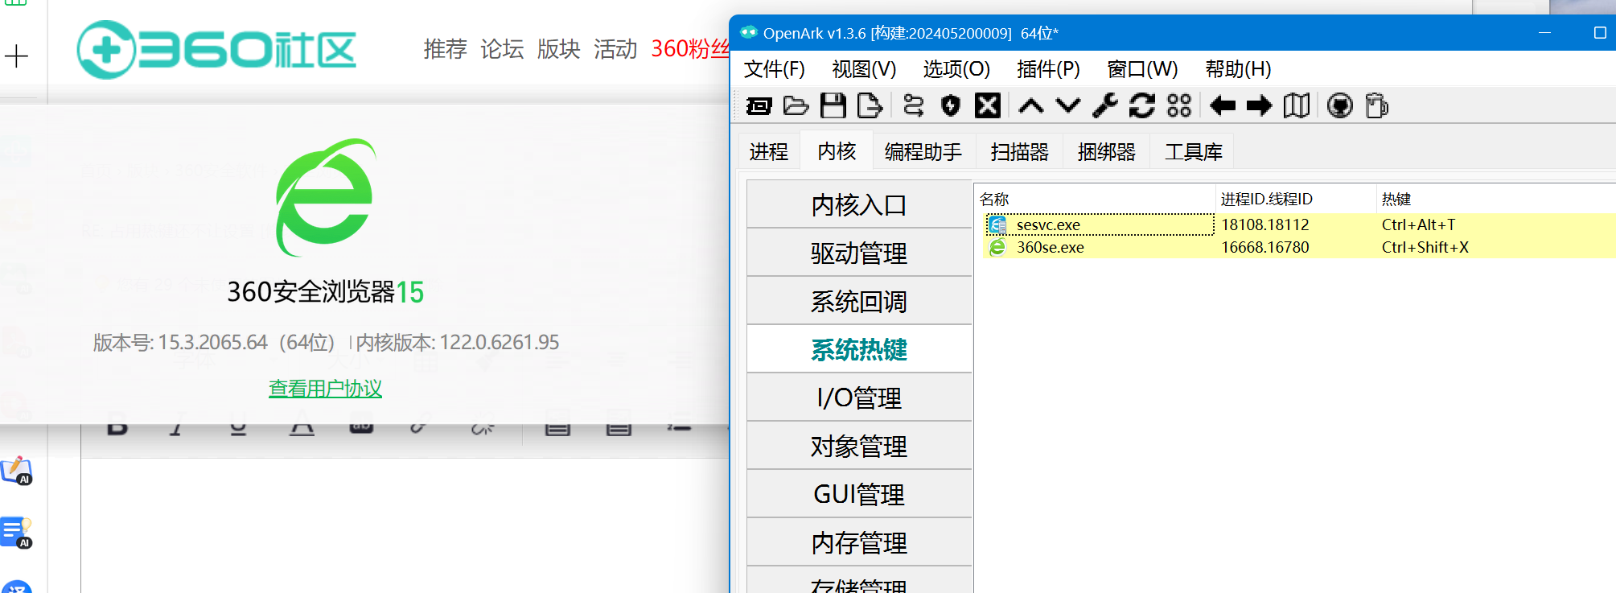The width and height of the screenshot is (1616, 593).
Task: Toggle italic formatting in forum editor
Action: 176,425
